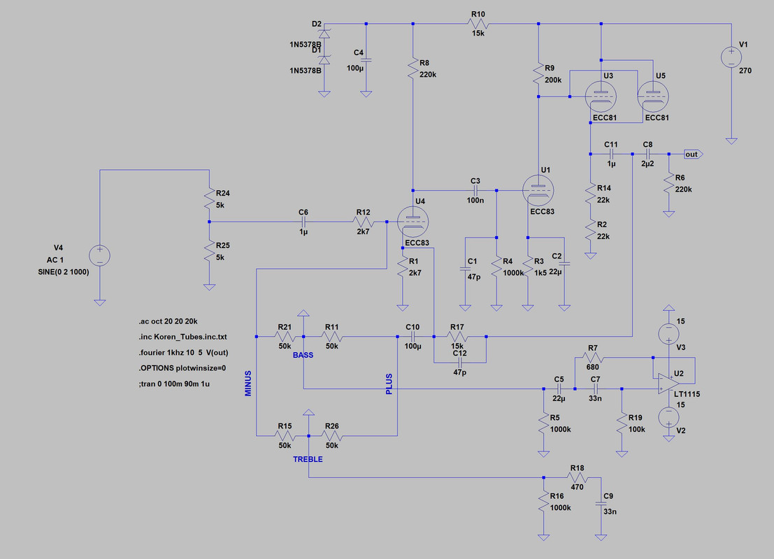Click the '.inc Koren_Tubes.inc.txt' directive
The height and width of the screenshot is (559, 774).
(x=182, y=337)
